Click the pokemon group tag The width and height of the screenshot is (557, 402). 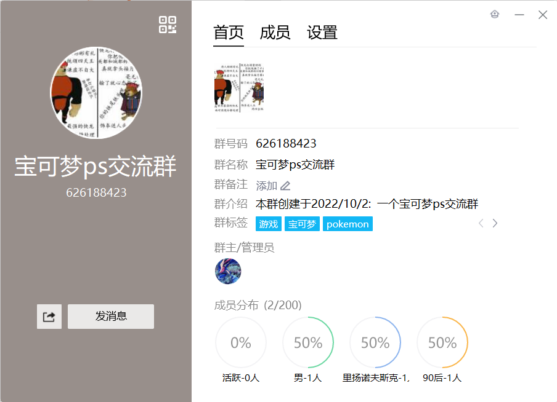[x=348, y=224]
